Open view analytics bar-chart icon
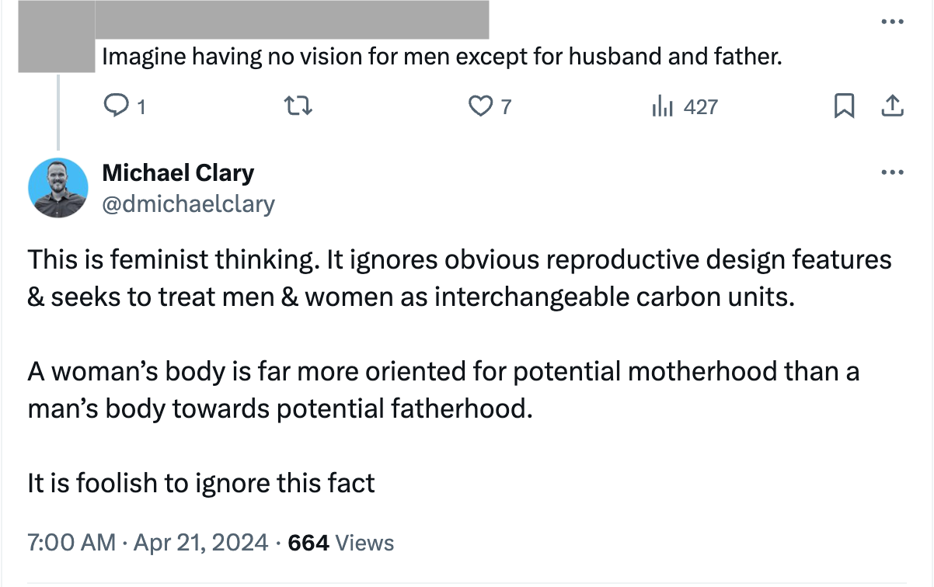This screenshot has height=587, width=934. (x=663, y=106)
